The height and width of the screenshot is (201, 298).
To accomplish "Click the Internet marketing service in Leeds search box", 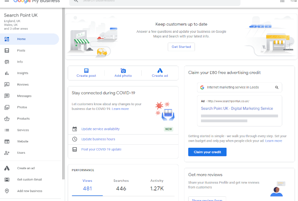I will 239,87.
